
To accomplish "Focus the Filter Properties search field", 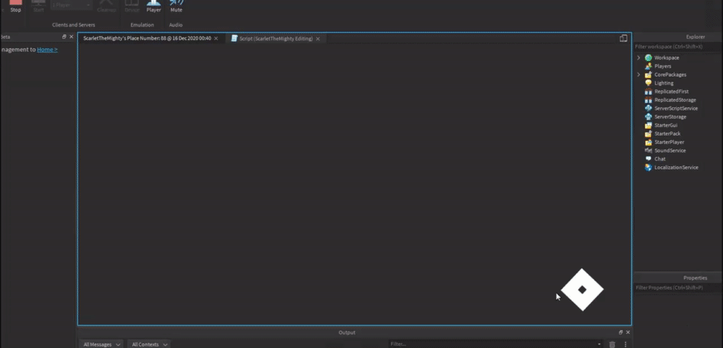I will point(678,287).
